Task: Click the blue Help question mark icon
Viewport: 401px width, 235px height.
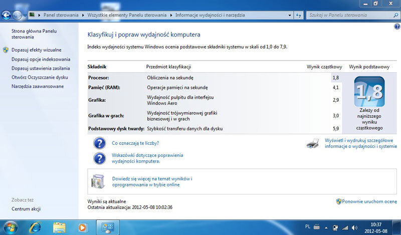Action: click(397, 26)
